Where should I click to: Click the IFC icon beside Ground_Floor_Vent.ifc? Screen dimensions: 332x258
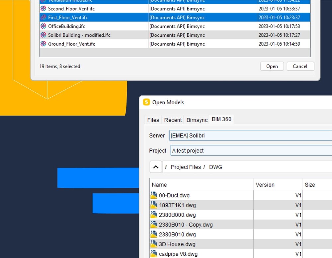[x=43, y=44]
